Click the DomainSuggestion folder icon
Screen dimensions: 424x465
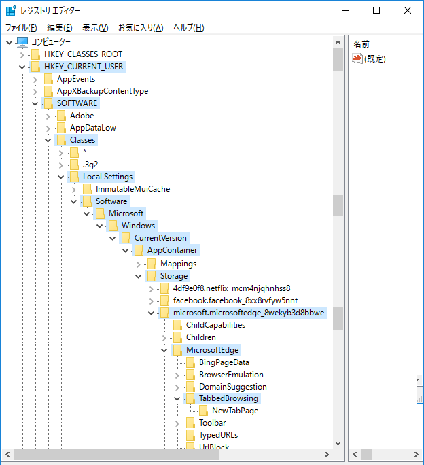click(191, 387)
